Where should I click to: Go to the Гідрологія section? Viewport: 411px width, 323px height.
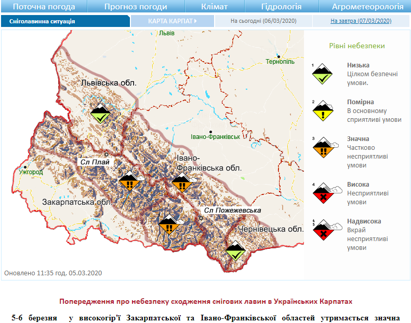[282, 7]
